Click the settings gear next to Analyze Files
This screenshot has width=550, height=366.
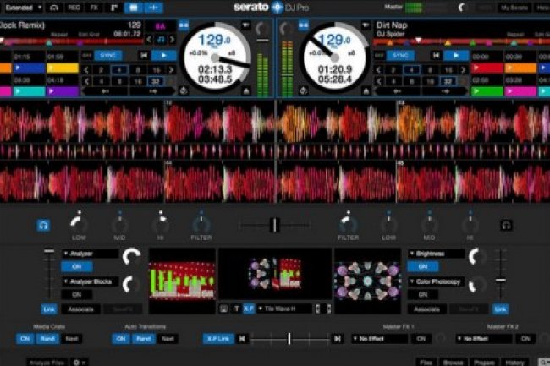coord(79,361)
